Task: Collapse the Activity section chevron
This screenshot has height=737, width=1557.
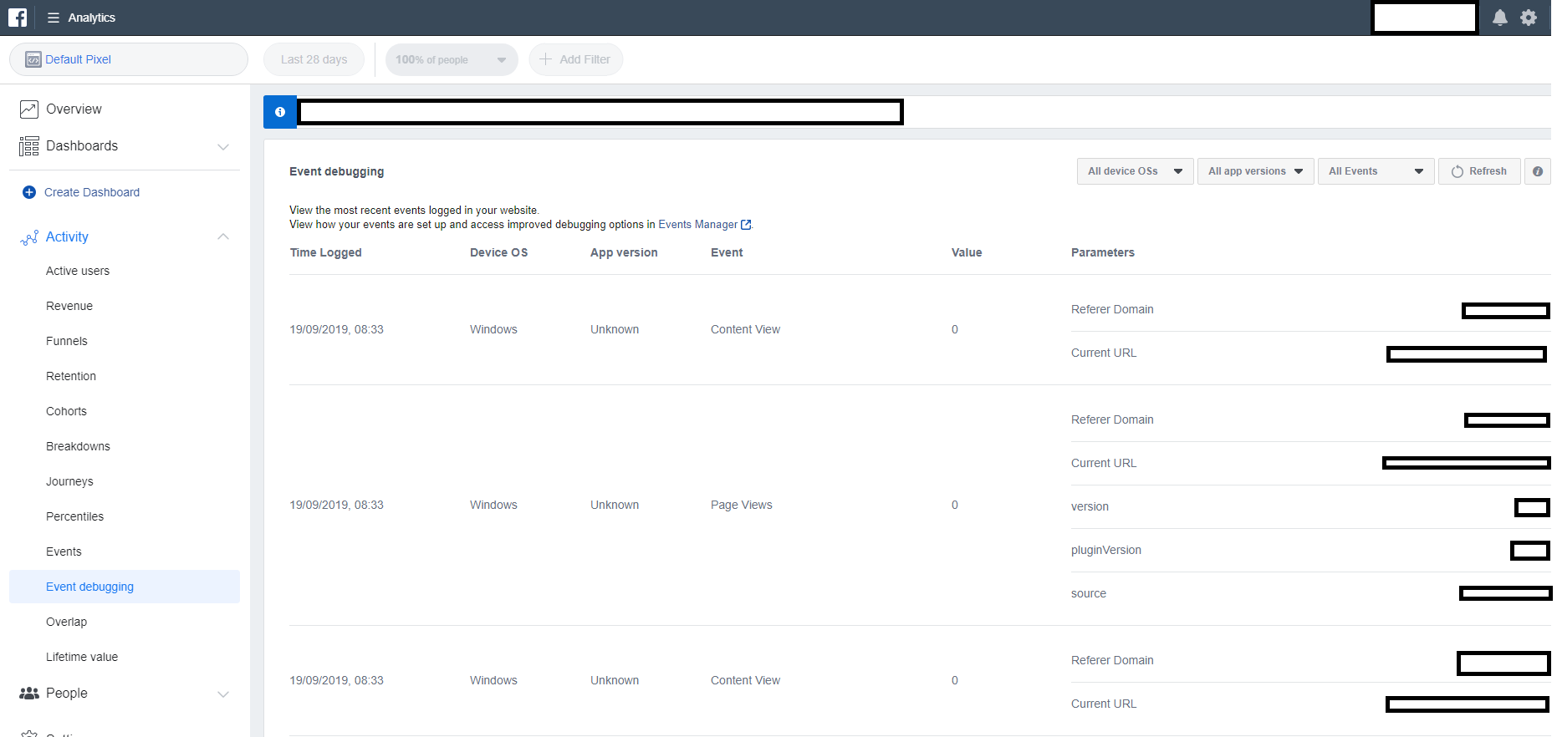Action: 223,236
